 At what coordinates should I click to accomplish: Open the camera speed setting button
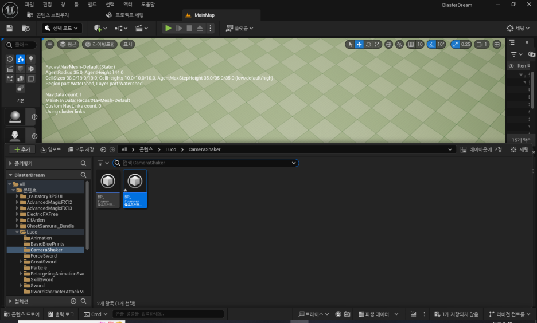pyautogui.click(x=481, y=44)
